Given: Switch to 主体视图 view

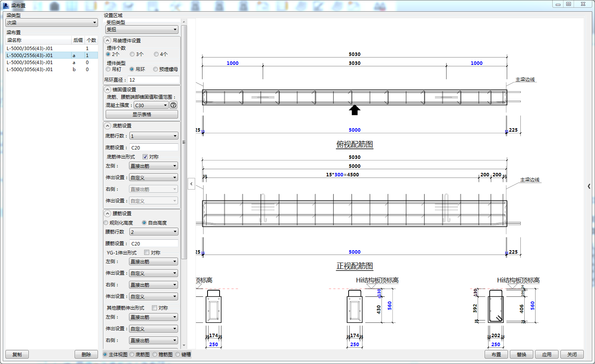Looking at the screenshot, I should pos(115,355).
